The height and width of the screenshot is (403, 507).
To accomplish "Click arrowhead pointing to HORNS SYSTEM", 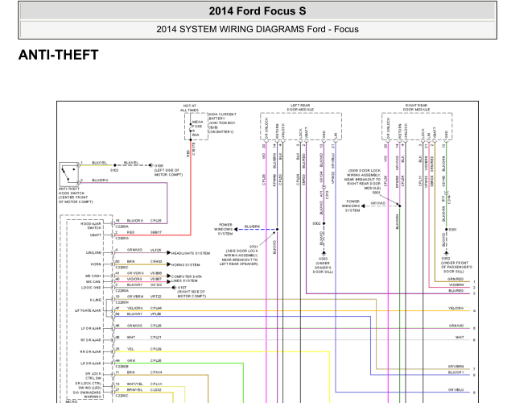I will [168, 264].
